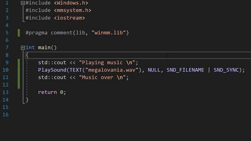251x141 pixels.
Task: Click line number 10 in the gutter
Action: pyautogui.click(x=5, y=70)
